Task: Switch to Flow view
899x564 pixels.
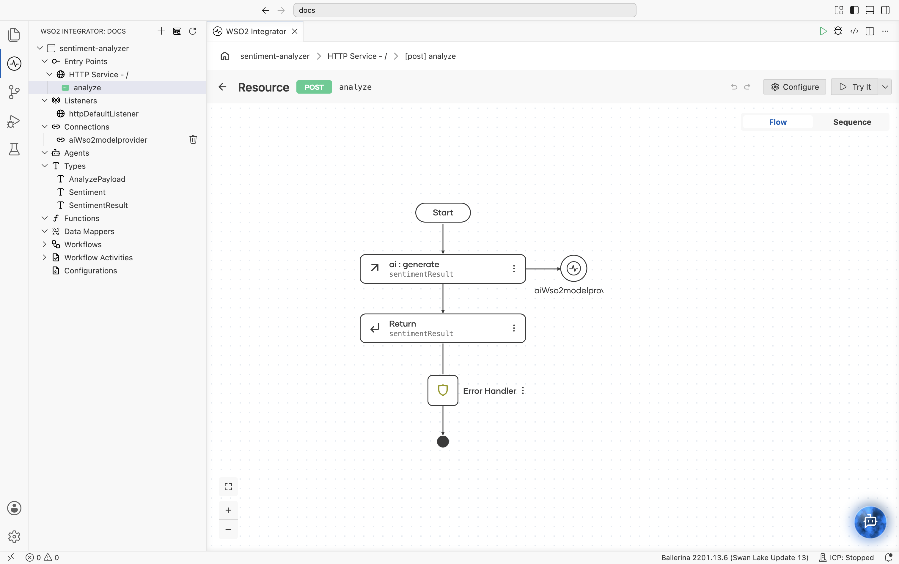Action: click(x=778, y=122)
